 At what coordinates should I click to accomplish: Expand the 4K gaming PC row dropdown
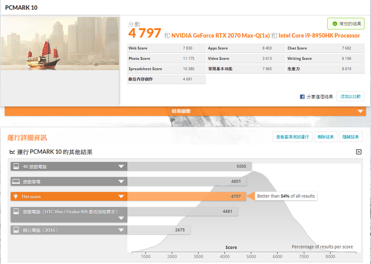coord(121,166)
